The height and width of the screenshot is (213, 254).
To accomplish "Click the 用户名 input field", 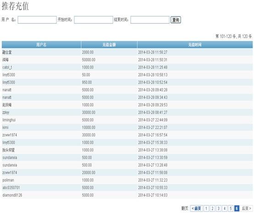I will [37, 20].
